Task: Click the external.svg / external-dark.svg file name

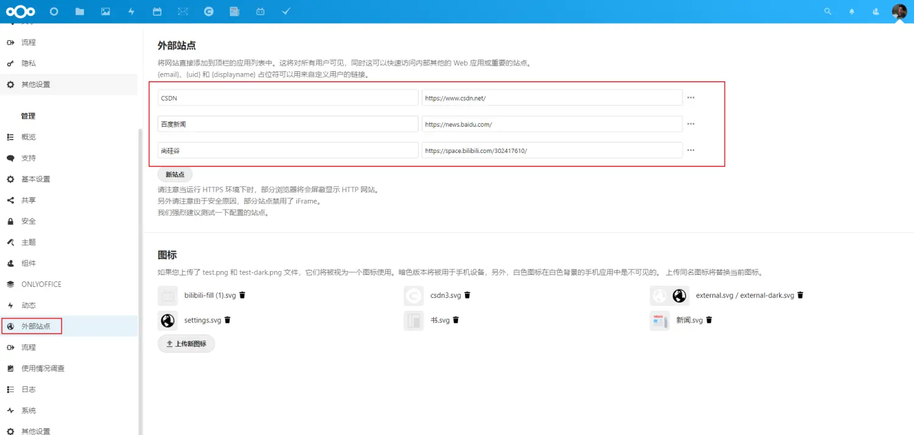Action: 745,295
